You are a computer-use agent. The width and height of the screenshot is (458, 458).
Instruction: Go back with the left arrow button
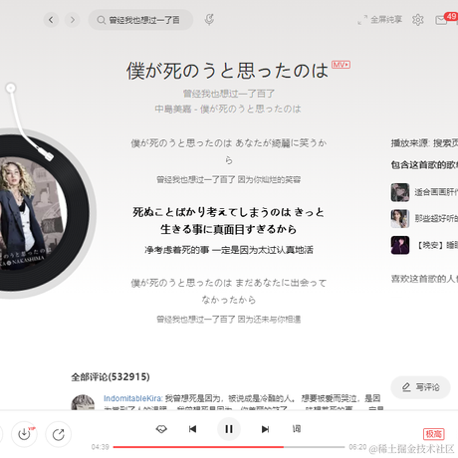tap(51, 20)
